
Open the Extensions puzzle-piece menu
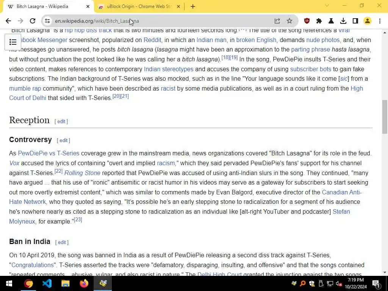[319, 21]
